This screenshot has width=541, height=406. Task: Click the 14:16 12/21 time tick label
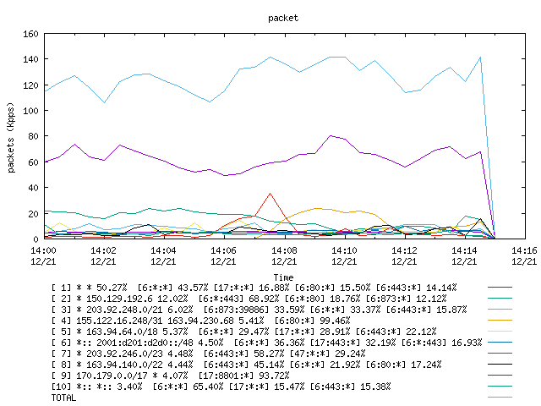coord(524,255)
